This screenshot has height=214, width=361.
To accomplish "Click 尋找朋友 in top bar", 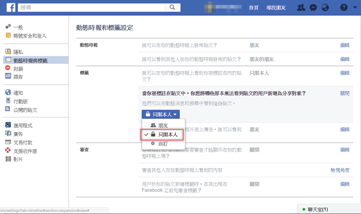I will (x=276, y=8).
